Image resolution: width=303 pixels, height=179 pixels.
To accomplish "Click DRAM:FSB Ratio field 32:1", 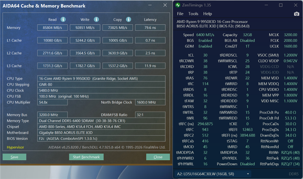I will pos(150,115).
